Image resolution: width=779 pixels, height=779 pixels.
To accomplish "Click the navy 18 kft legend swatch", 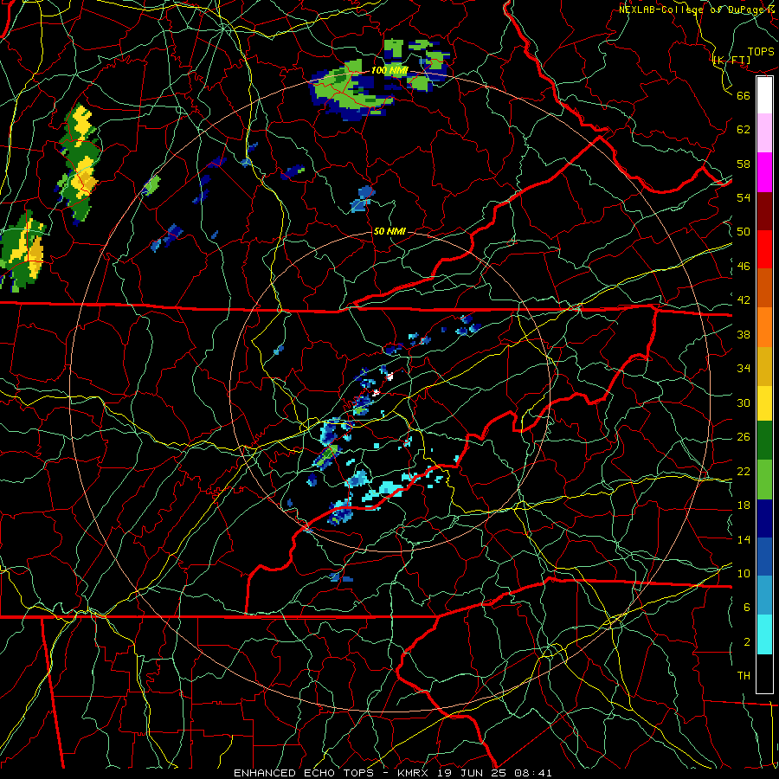I will point(764,518).
